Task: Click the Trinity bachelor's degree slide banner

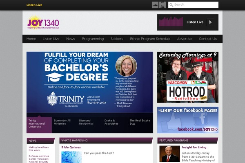Action: 90,82
